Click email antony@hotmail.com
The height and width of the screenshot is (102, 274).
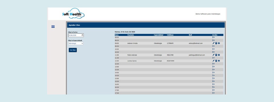[196, 43]
